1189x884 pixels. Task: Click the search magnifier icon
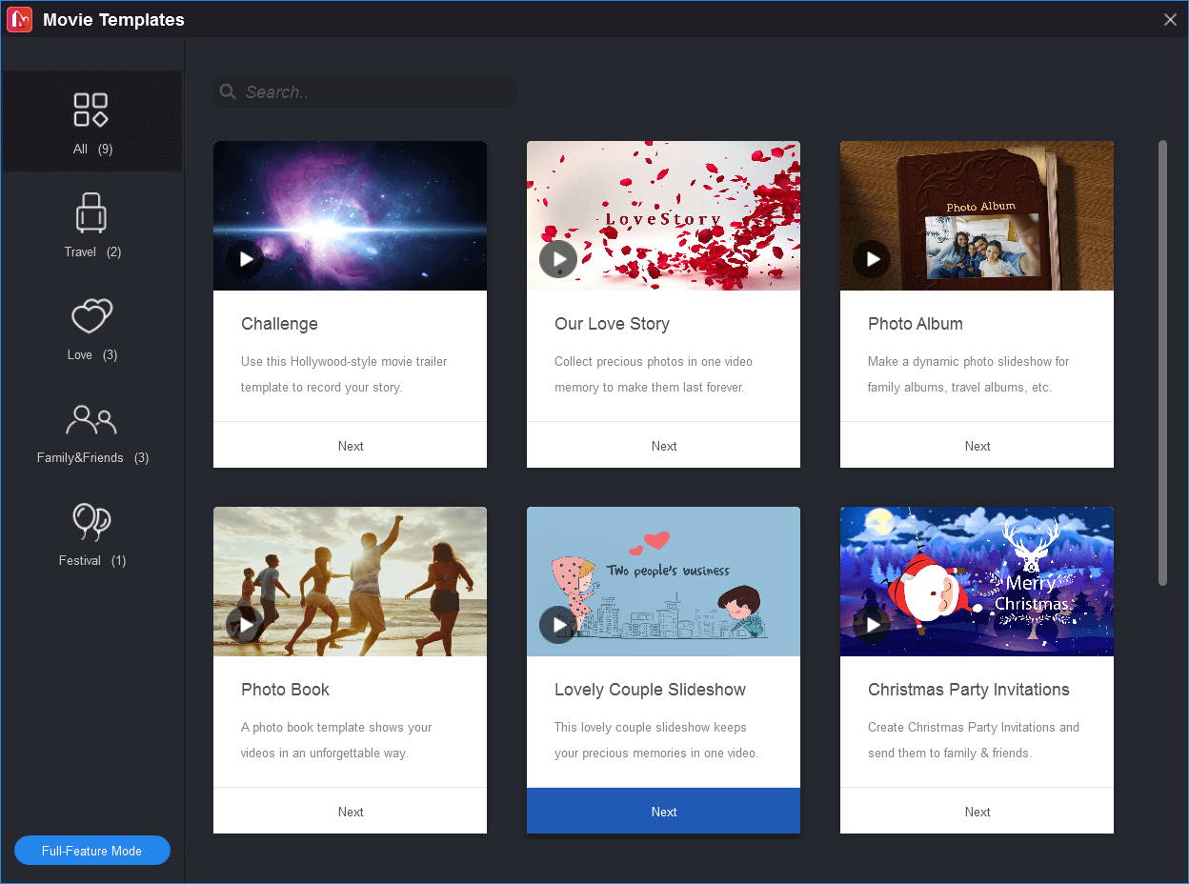click(228, 91)
